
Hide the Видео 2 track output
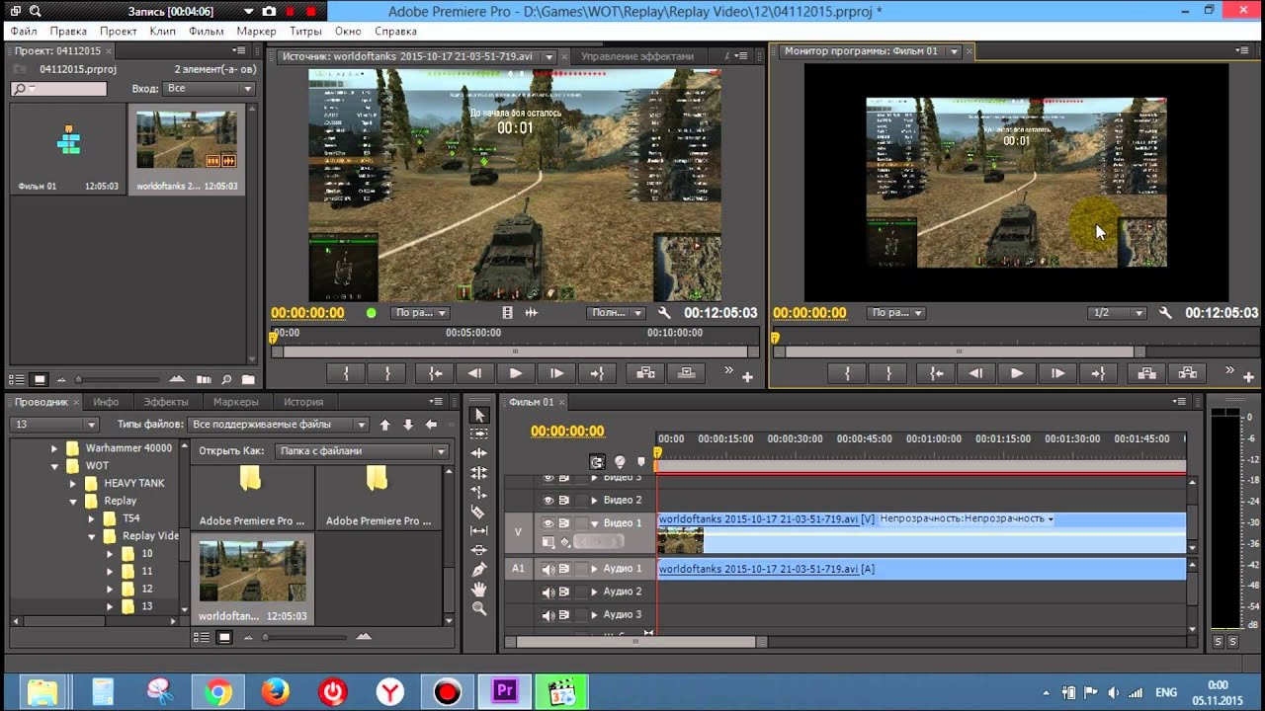point(548,500)
